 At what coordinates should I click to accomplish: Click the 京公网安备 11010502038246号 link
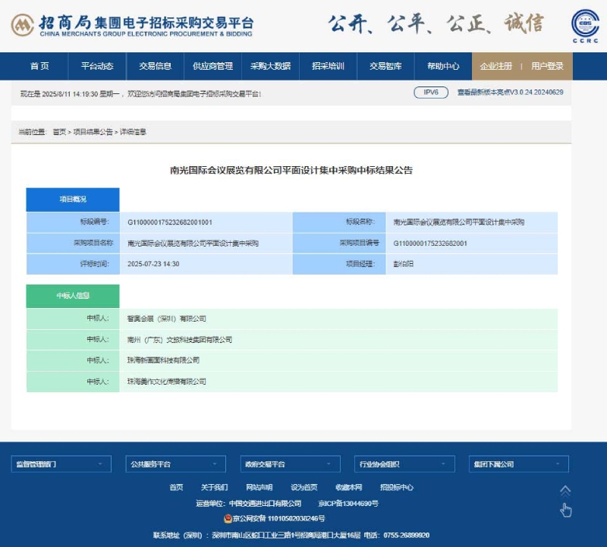tap(278, 518)
